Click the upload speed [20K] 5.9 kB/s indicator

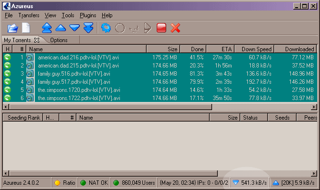pyautogui.click(x=294, y=183)
